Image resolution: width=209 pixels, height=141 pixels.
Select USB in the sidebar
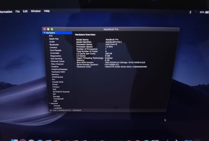coord(55,101)
